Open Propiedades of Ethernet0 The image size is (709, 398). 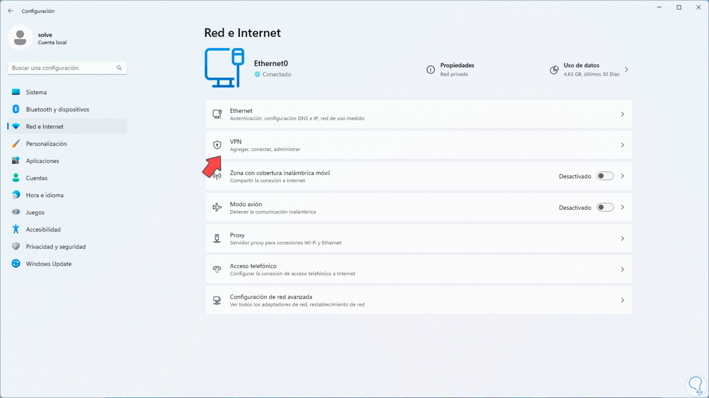pyautogui.click(x=450, y=70)
